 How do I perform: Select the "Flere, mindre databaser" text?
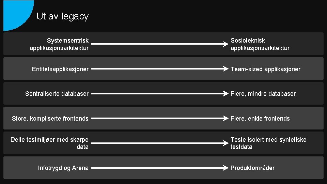263,94
